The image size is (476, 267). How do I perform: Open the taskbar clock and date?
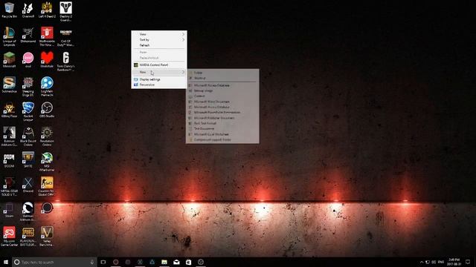454,262
